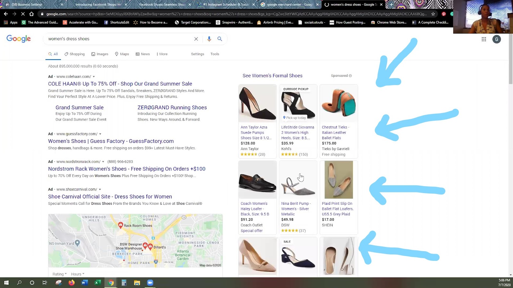
Task: Clear the search query with the X
Action: click(x=196, y=39)
